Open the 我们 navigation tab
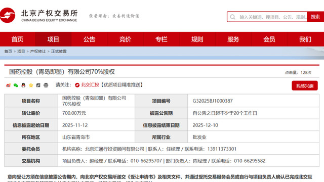 point(305,39)
